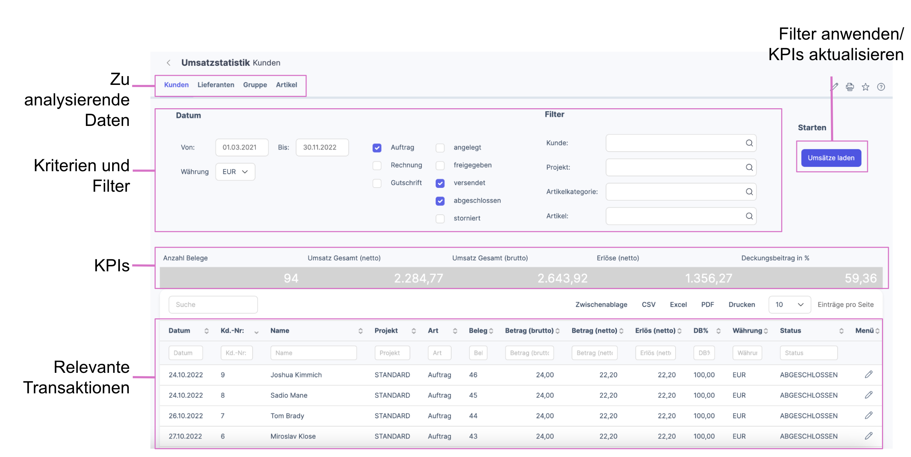This screenshot has width=911, height=457.
Task: Open the help question mark icon
Action: [x=881, y=87]
